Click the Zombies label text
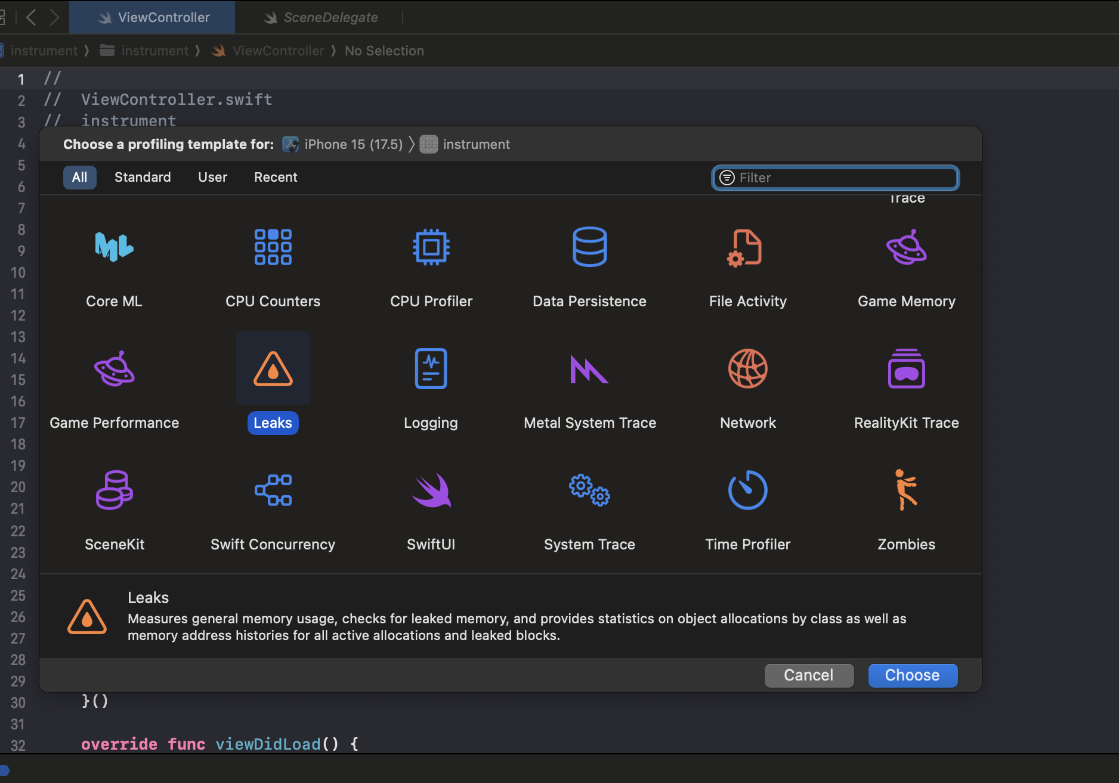This screenshot has width=1119, height=783. click(x=906, y=544)
